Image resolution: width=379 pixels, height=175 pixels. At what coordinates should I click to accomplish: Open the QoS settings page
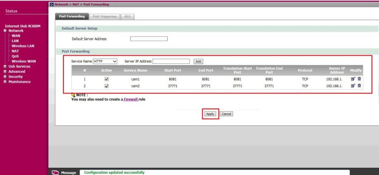click(15, 56)
